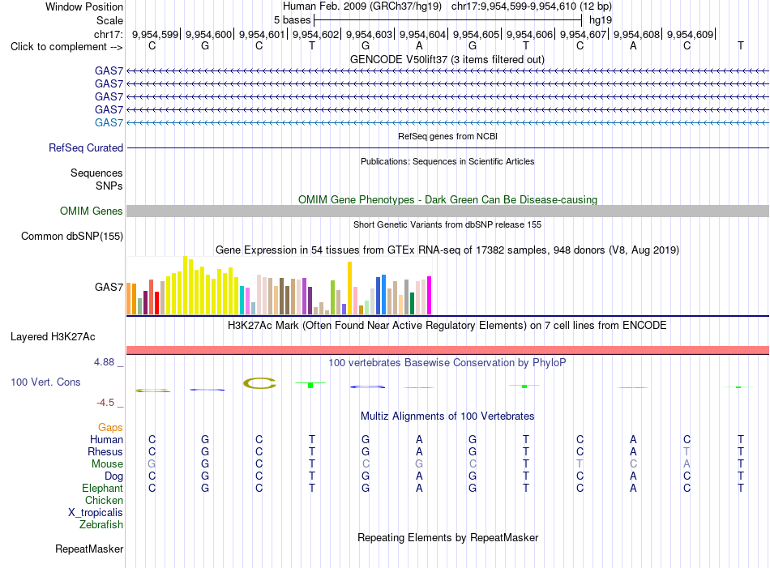Click the large olive C PhyloP logo
Image resolution: width=770 pixels, height=568 pixels.
pyautogui.click(x=259, y=383)
